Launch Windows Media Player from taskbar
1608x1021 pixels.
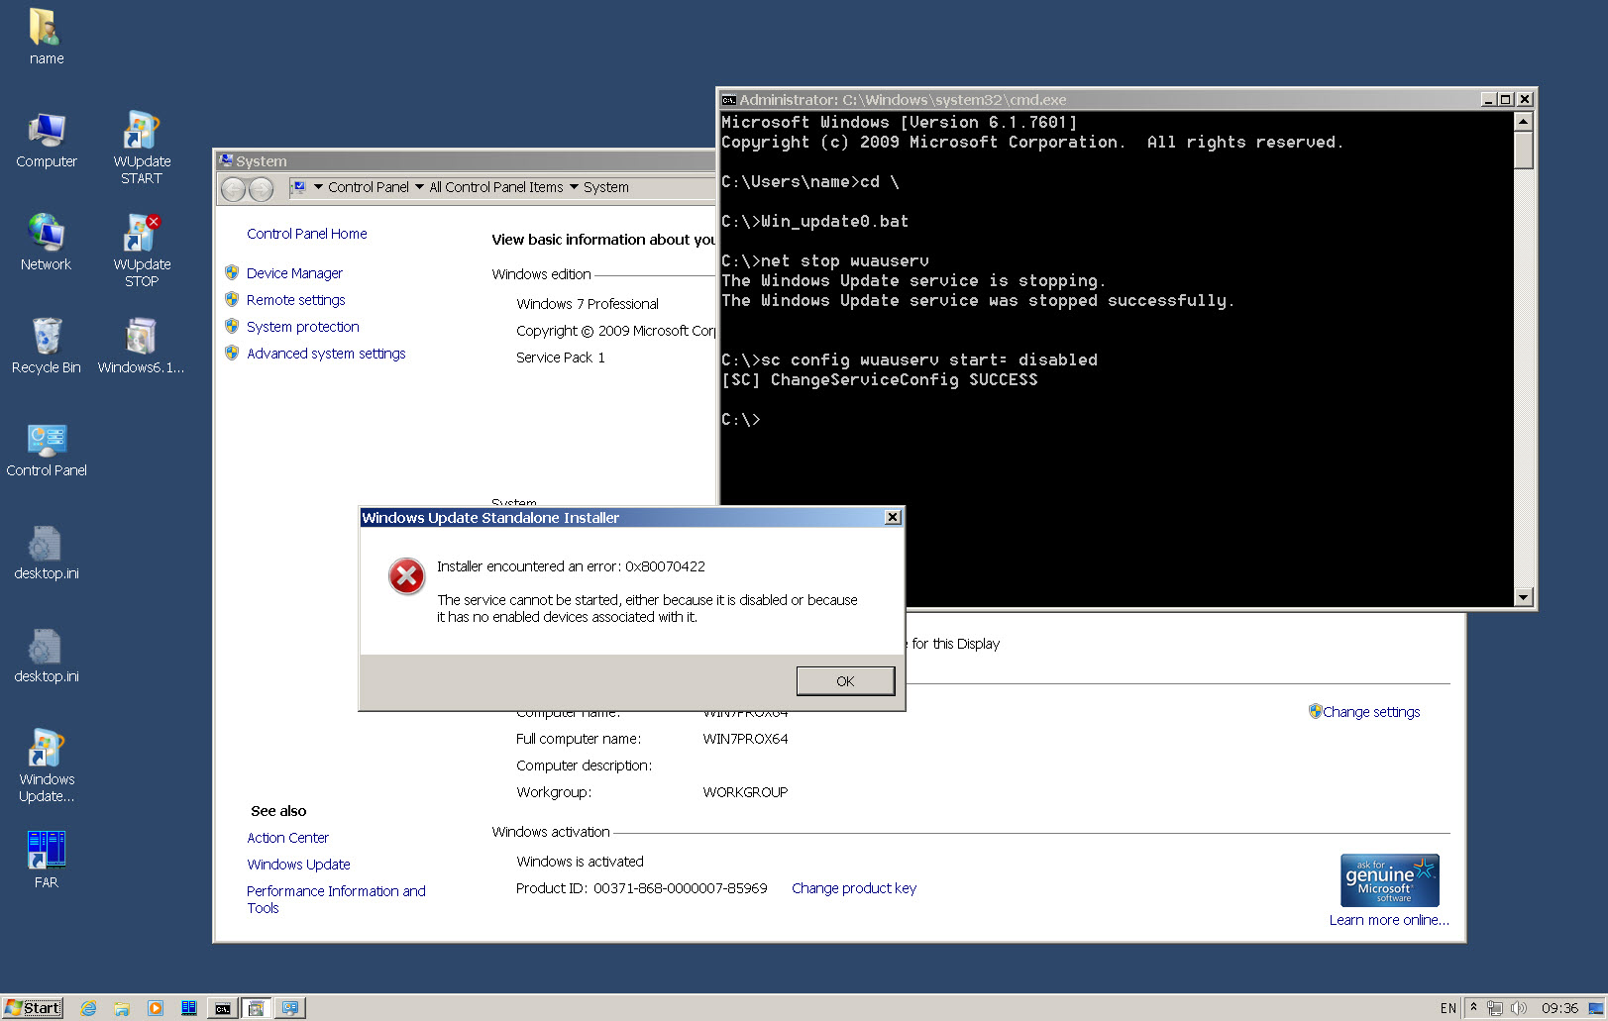[156, 1008]
